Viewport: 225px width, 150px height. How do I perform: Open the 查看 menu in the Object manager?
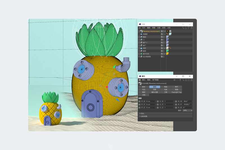[x=154, y=28]
